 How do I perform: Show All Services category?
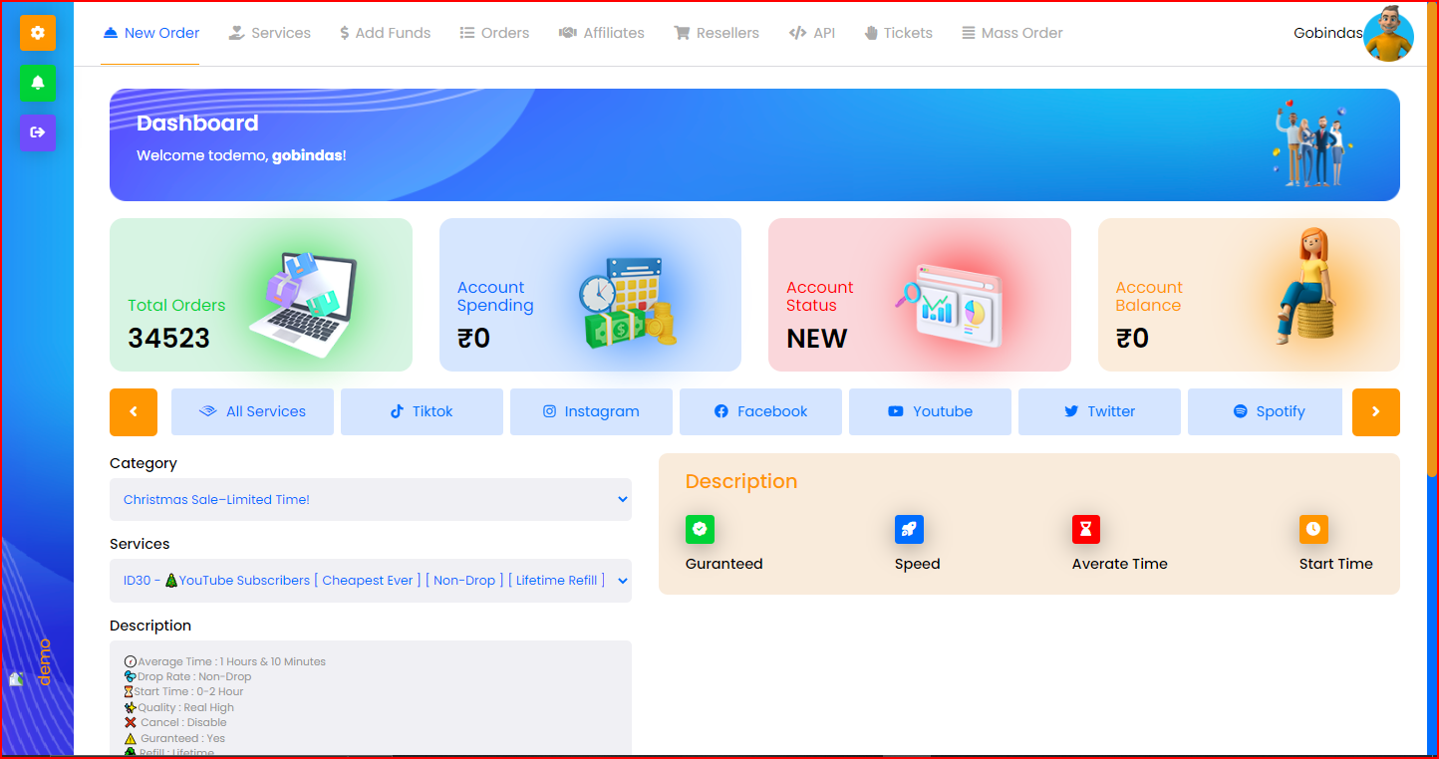252,412
